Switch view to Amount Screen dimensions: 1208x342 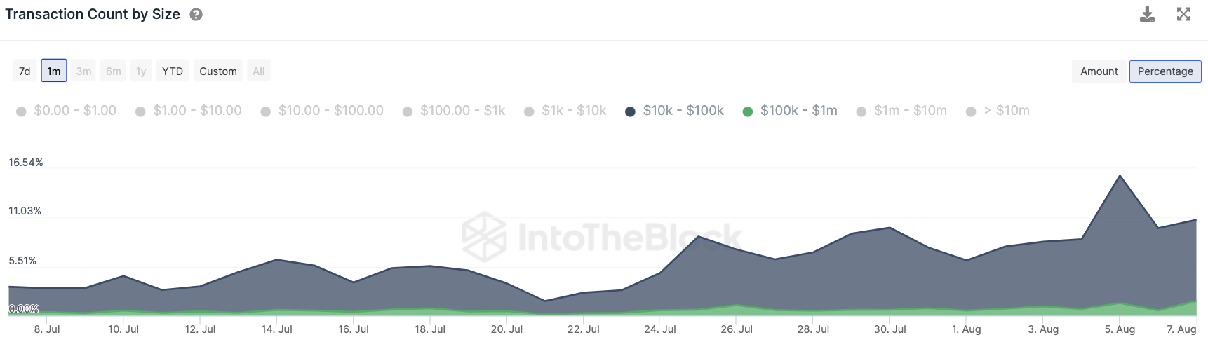coord(1099,71)
